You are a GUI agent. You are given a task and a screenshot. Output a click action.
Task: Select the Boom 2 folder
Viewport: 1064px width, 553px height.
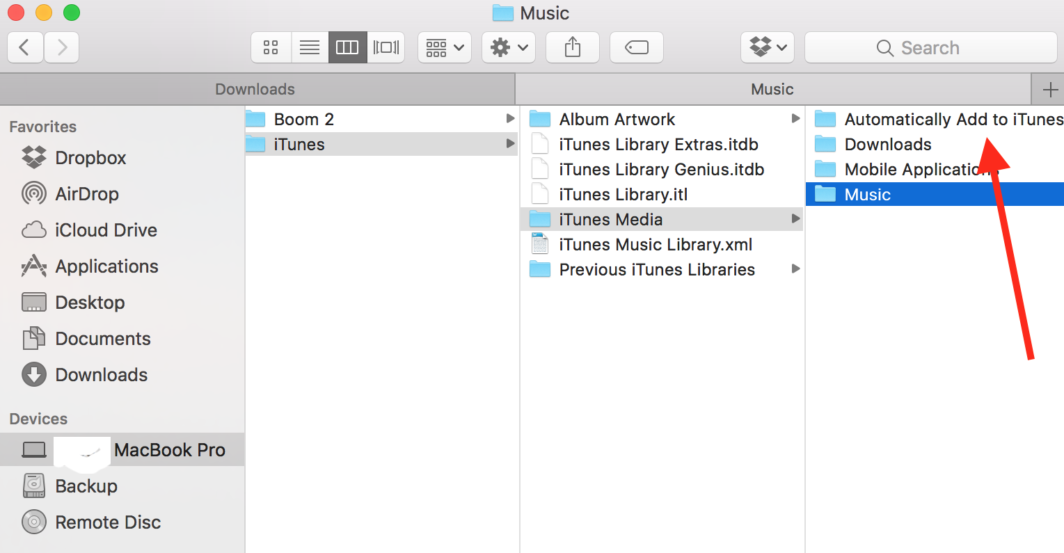pyautogui.click(x=381, y=119)
